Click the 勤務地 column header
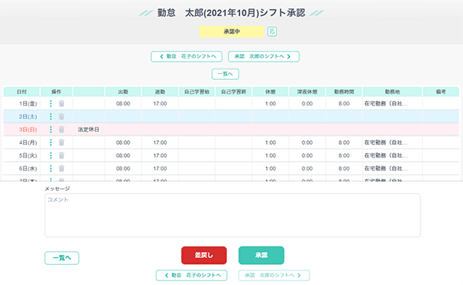The height and width of the screenshot is (285, 463). pos(393,92)
